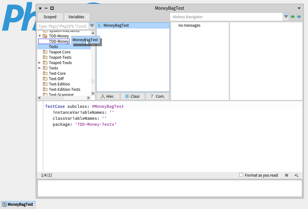This screenshot has width=308, height=209.
Task: Click the Teapot-Tests folder icon
Action: point(45,57)
